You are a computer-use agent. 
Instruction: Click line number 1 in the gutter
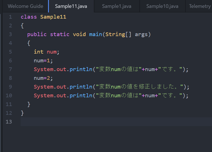point(10,17)
